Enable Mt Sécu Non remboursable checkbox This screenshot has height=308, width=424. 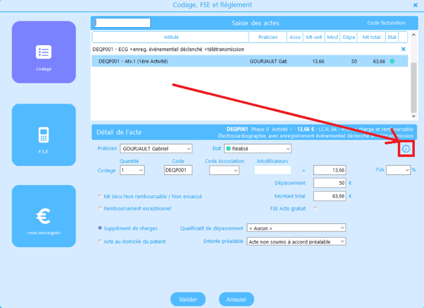tap(100, 196)
